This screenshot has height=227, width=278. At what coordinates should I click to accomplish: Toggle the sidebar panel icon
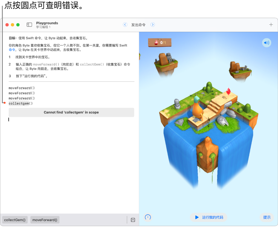pos(29,25)
